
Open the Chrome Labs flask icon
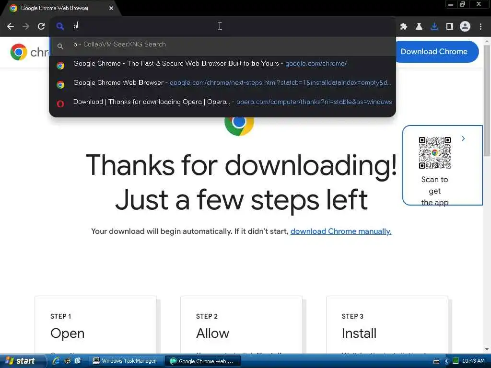point(419,26)
